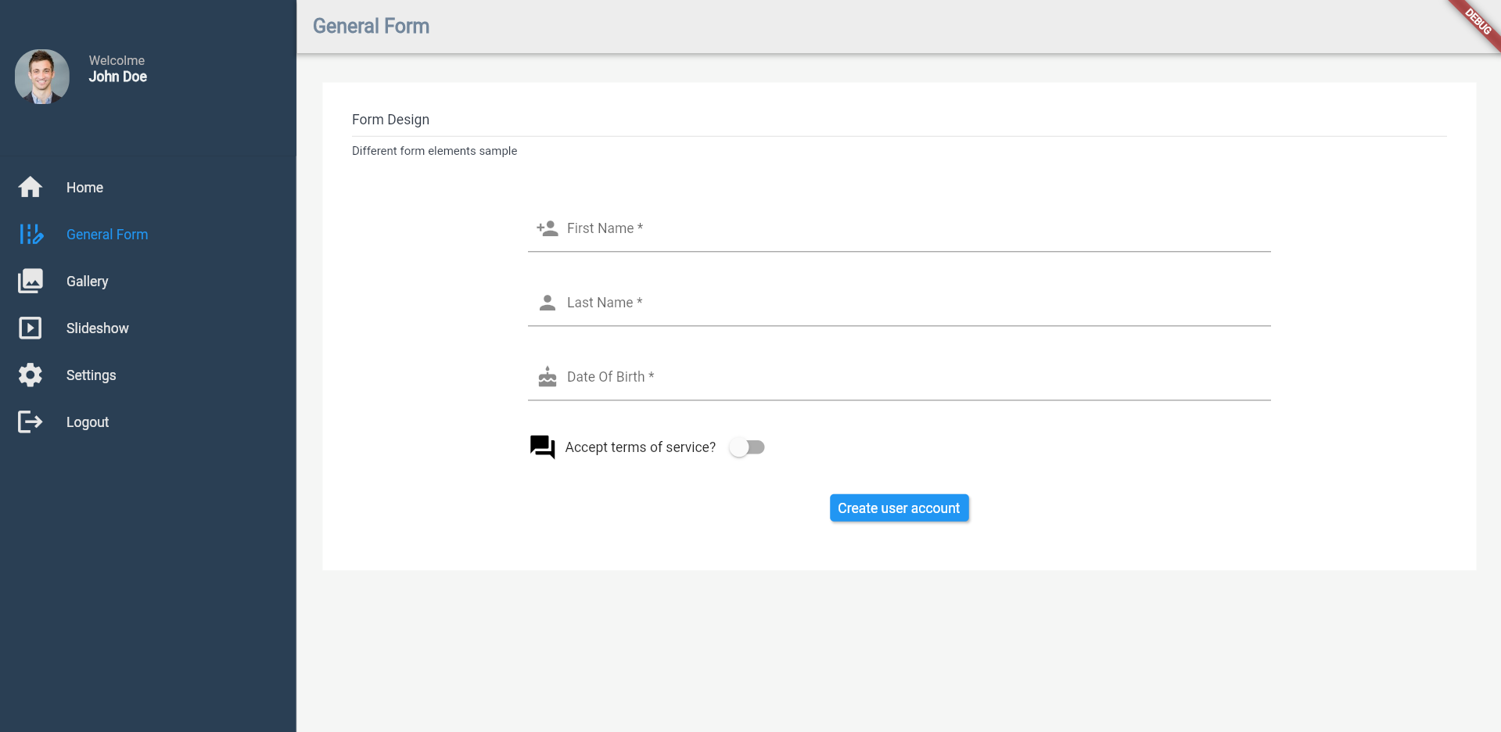The width and height of the screenshot is (1501, 732).
Task: Click the cake icon beside Date Of Birth
Action: 546,377
